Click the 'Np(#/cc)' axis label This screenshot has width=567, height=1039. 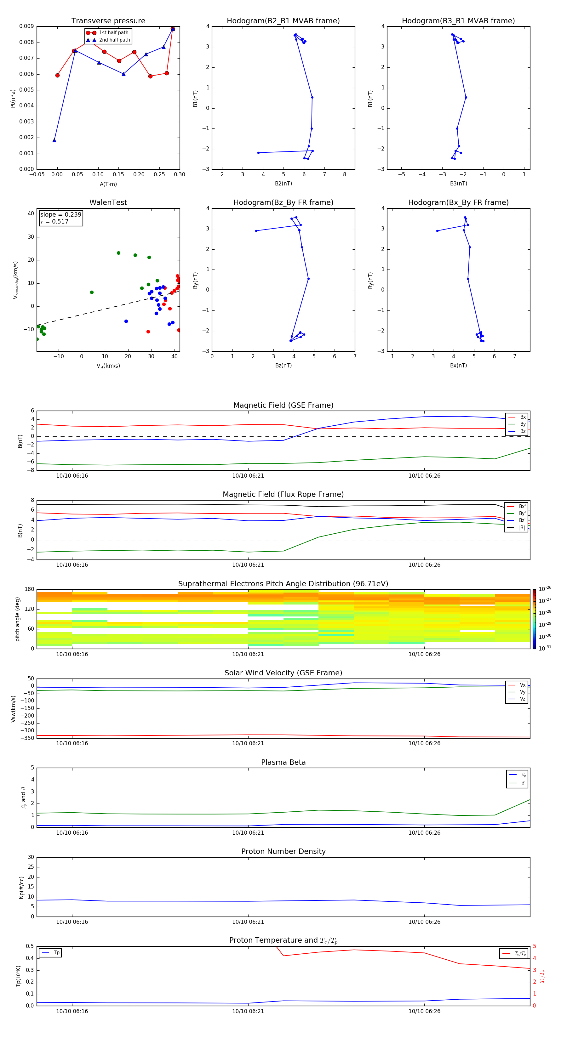point(21,887)
